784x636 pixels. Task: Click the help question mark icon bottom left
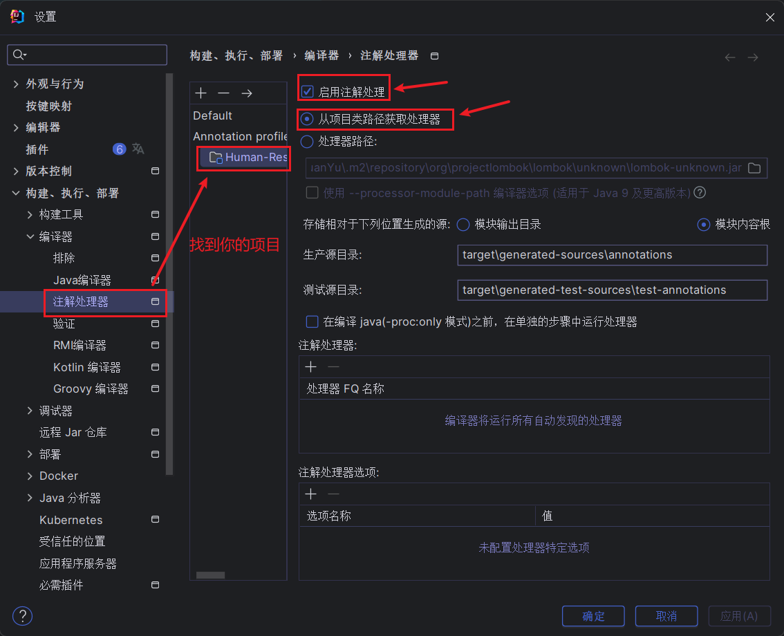coord(22,616)
